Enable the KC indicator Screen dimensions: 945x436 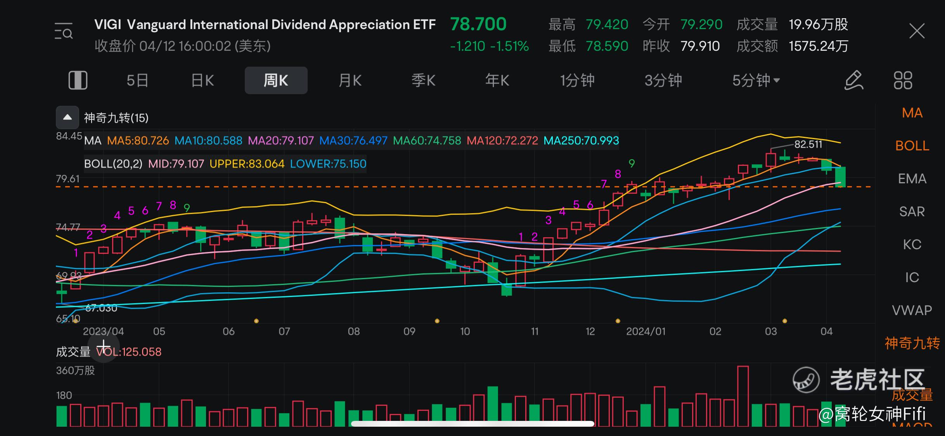[912, 245]
